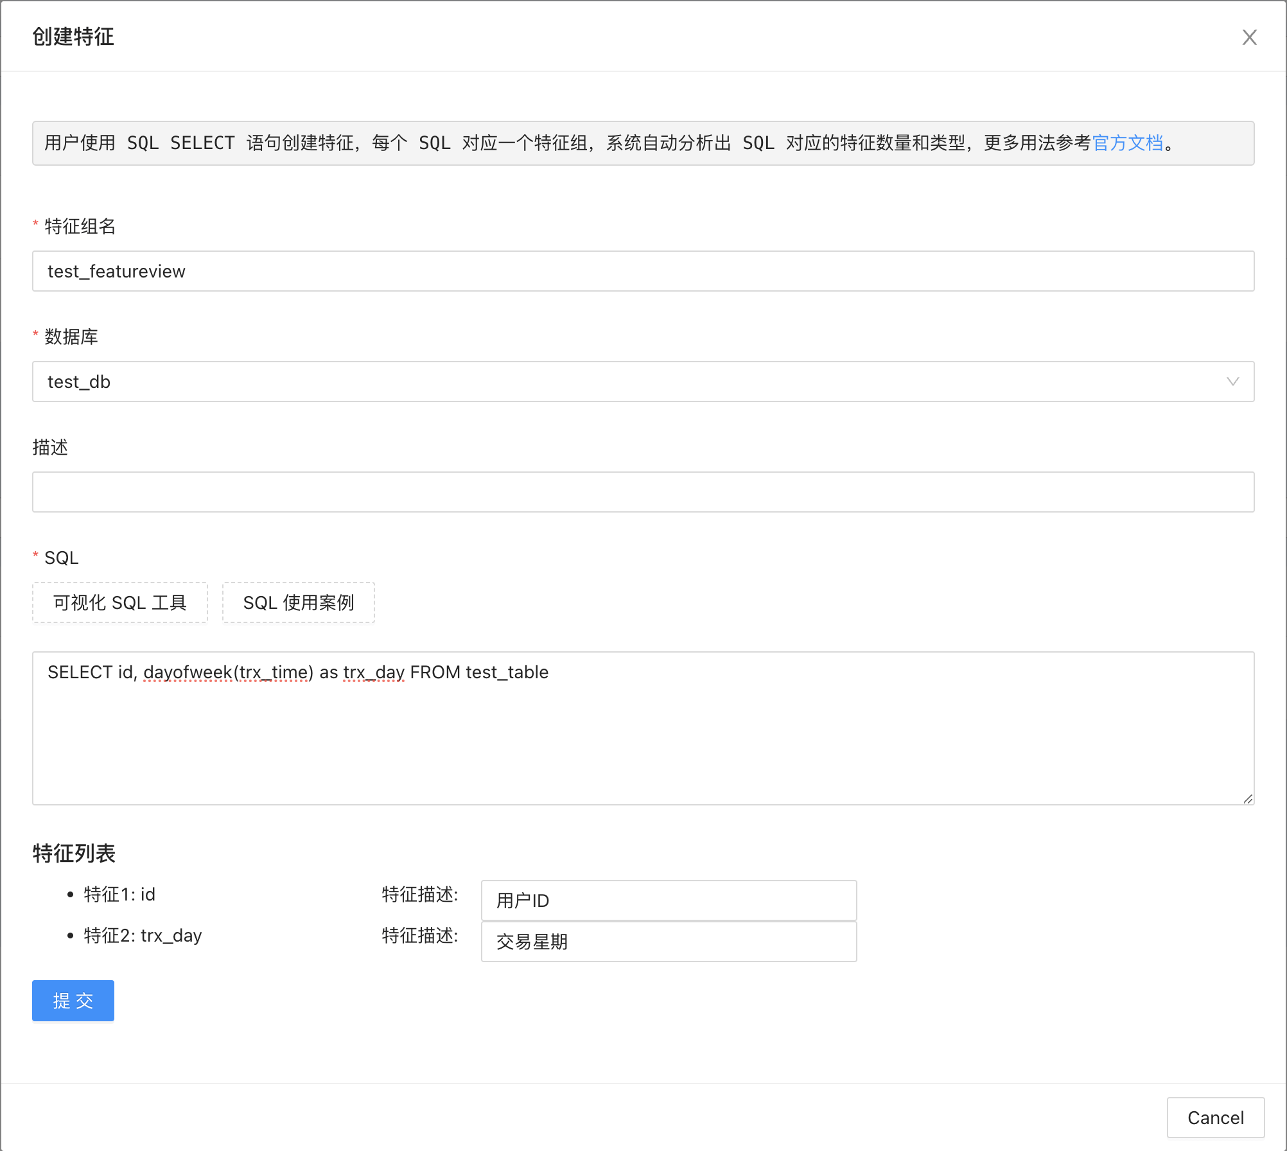Click the 特征列表 section heading
Viewport: 1287px width, 1151px height.
pyautogui.click(x=74, y=853)
